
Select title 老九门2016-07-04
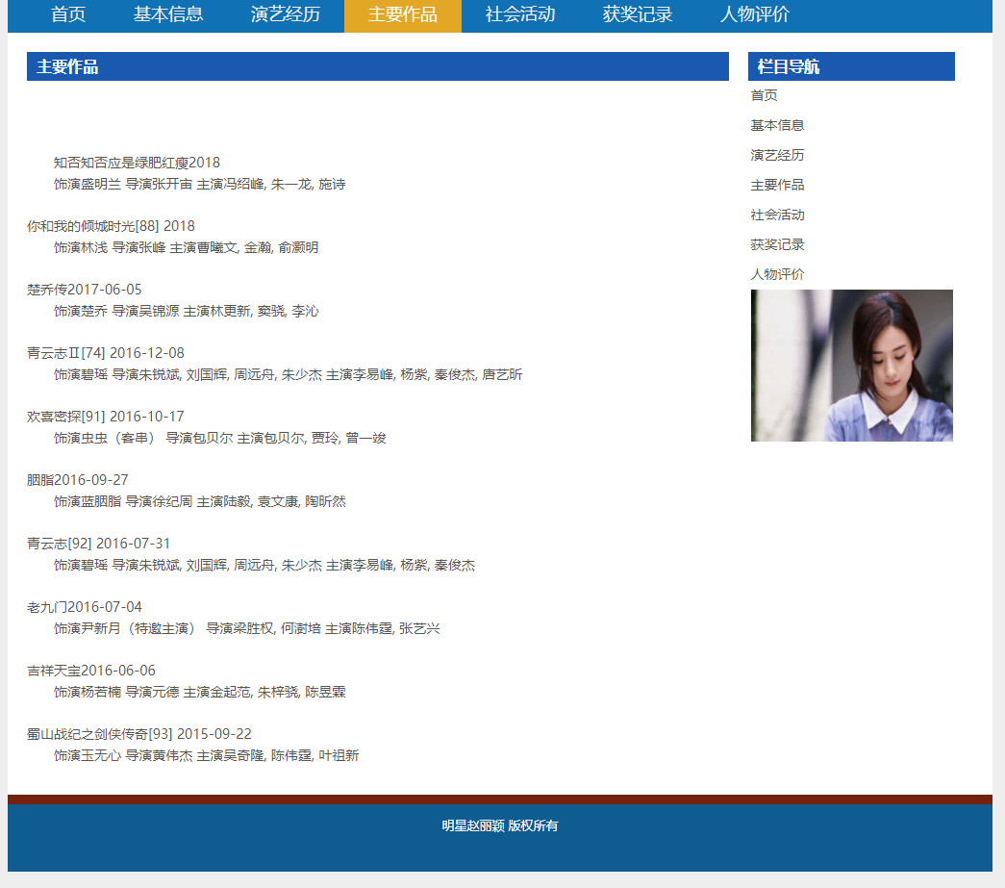(x=85, y=607)
